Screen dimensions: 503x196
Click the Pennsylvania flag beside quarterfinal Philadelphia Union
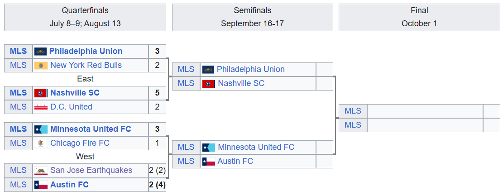tap(41, 51)
